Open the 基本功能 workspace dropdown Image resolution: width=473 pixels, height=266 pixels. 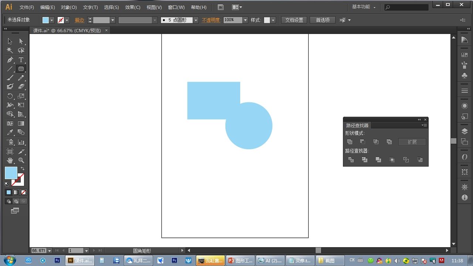364,7
